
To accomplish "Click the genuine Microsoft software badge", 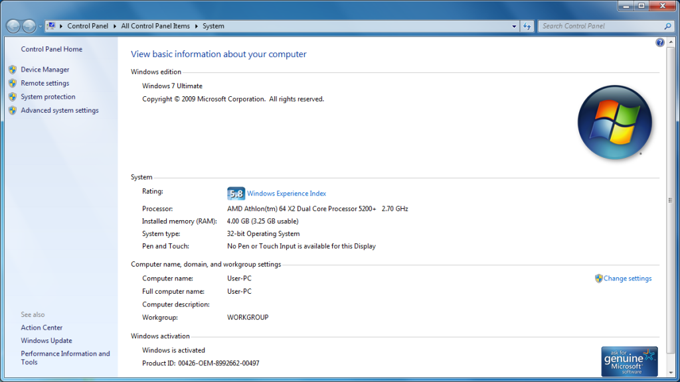I will 629,361.
